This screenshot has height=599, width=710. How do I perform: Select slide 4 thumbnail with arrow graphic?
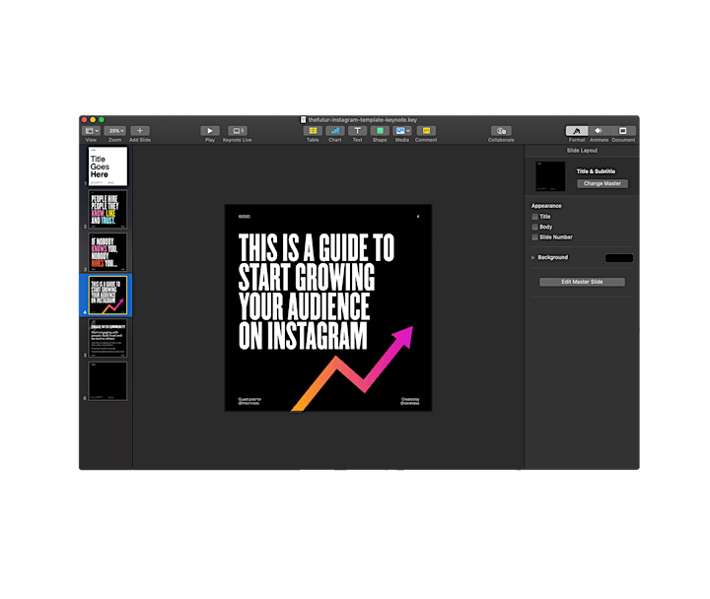click(107, 295)
